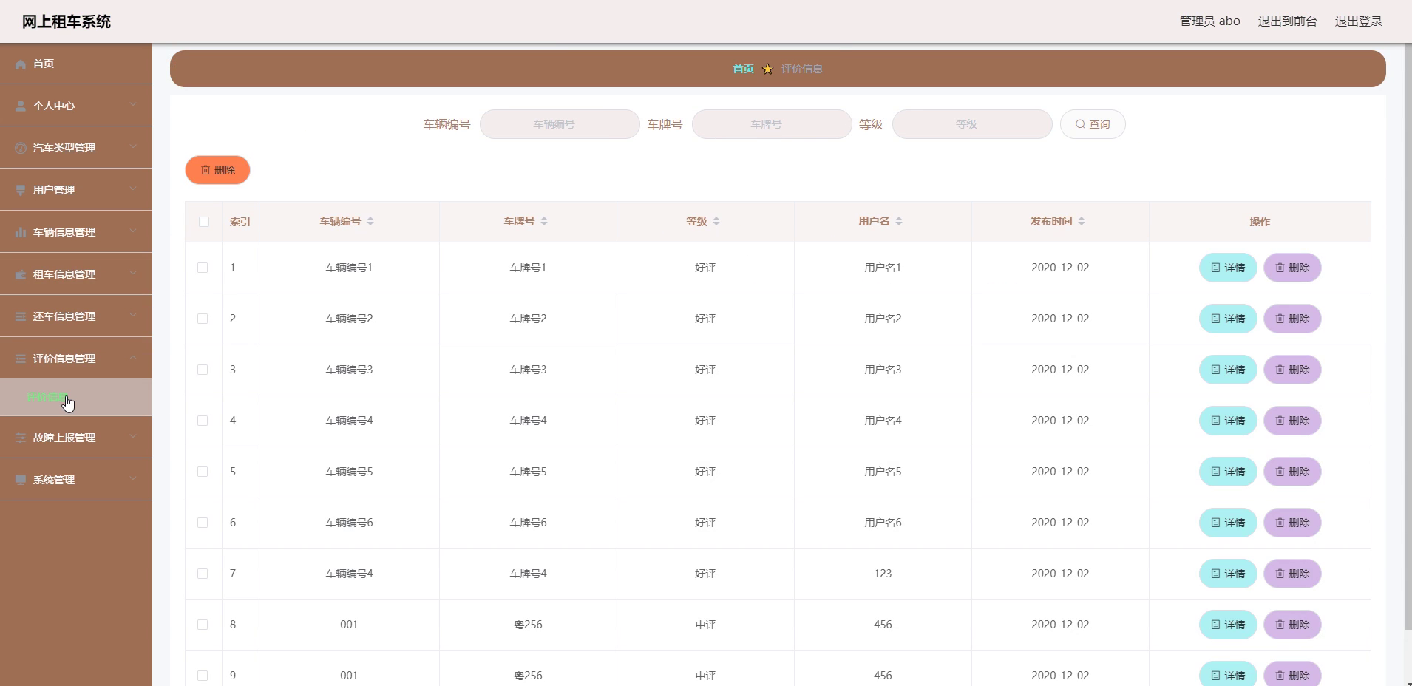Click 退出到前台 in the top bar
Screen dimensions: 1412x686
(1287, 21)
